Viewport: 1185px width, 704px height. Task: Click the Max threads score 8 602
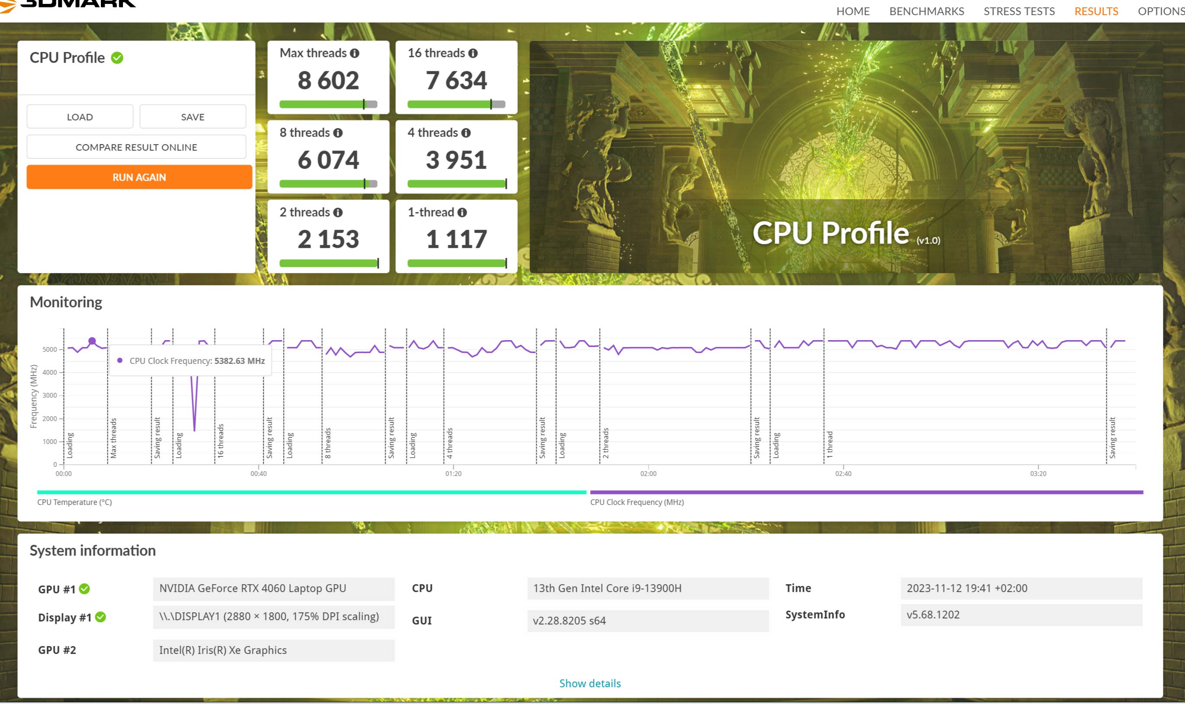click(329, 80)
